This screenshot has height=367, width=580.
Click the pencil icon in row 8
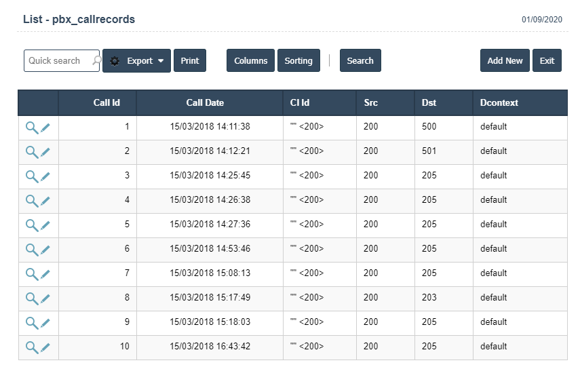point(45,298)
